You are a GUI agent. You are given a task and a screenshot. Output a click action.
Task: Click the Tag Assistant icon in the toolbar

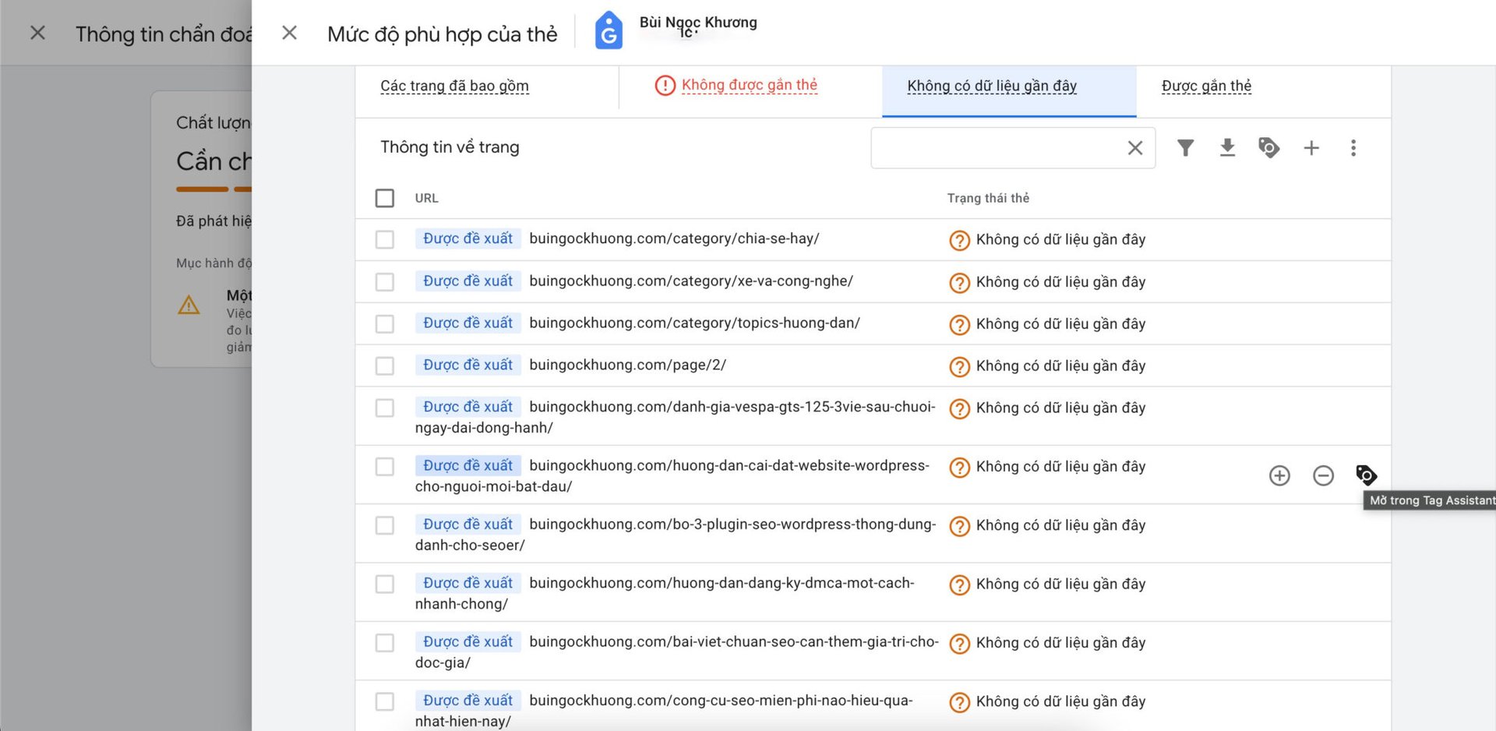pos(1268,148)
